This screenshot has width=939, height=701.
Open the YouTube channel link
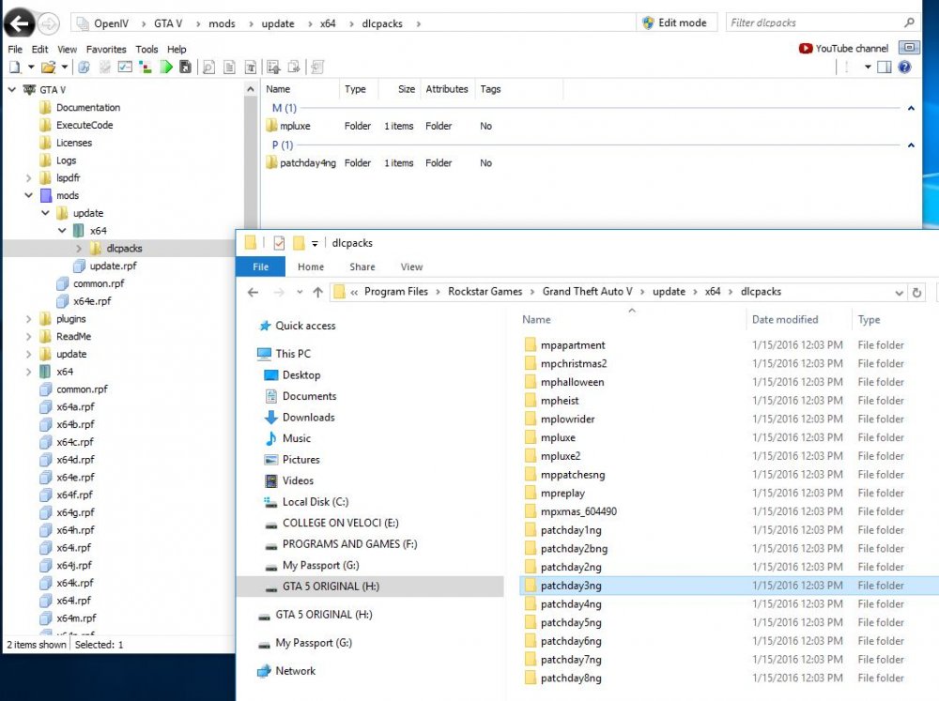pyautogui.click(x=843, y=48)
